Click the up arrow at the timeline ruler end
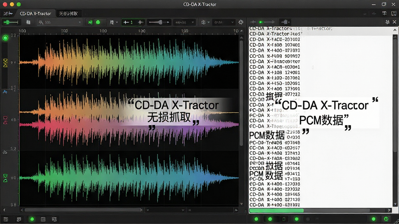The height and width of the screenshot is (224, 399). click(242, 31)
